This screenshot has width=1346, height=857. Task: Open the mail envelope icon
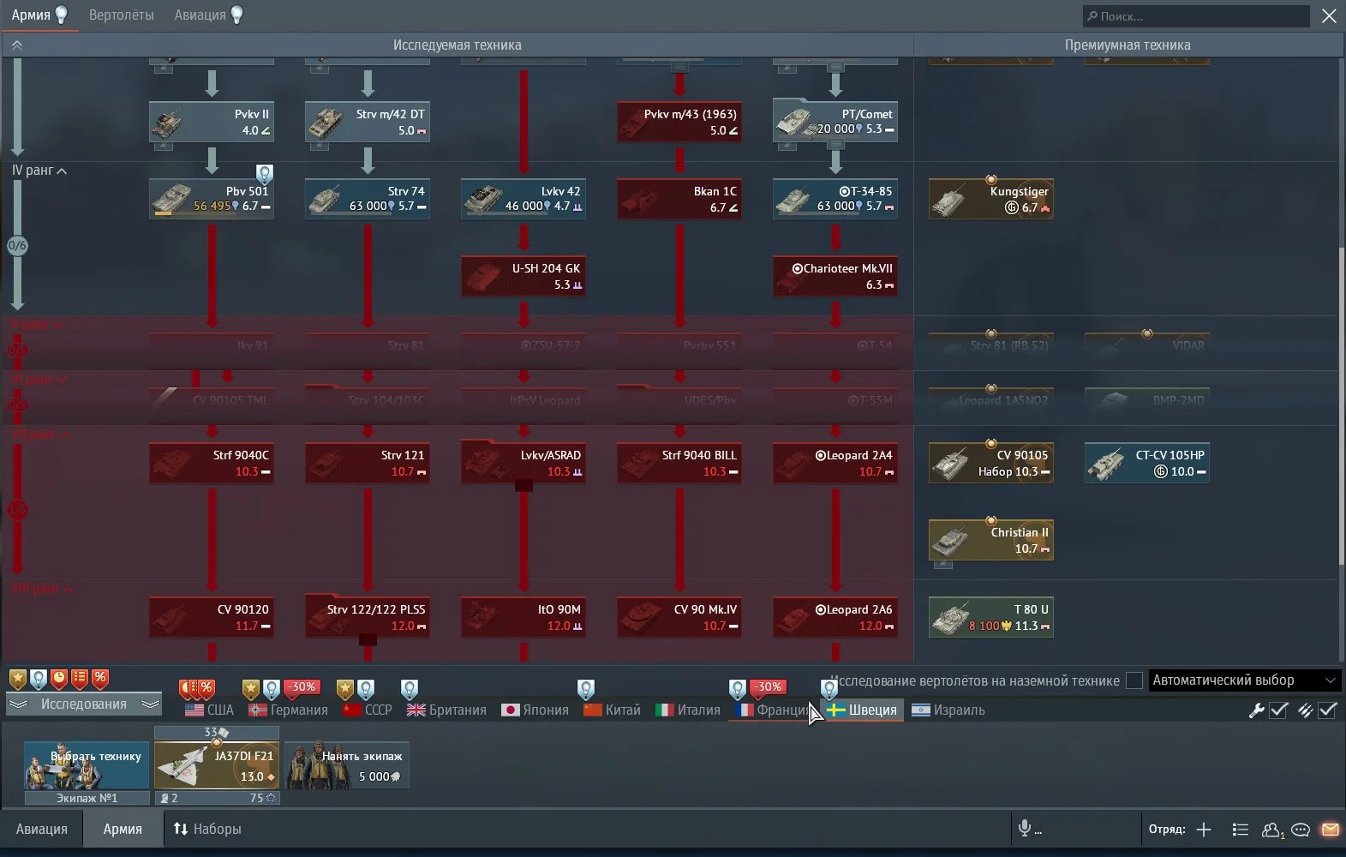point(1330,830)
